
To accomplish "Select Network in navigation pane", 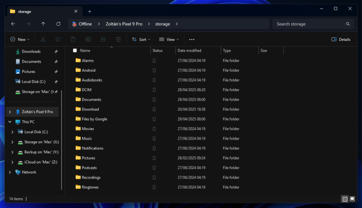I will pos(29,172).
